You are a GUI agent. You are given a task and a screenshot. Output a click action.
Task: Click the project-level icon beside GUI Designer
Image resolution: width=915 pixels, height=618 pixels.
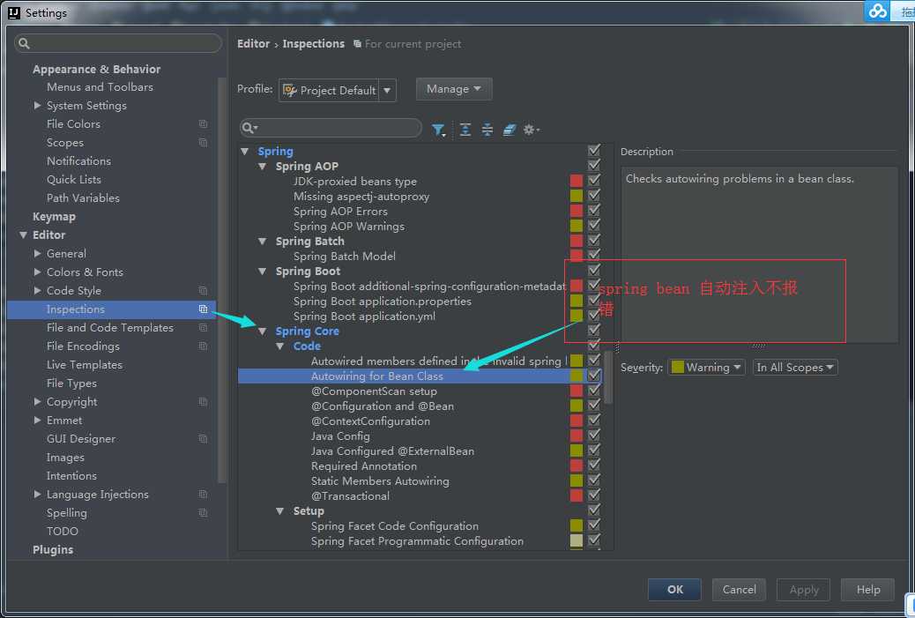tap(203, 438)
